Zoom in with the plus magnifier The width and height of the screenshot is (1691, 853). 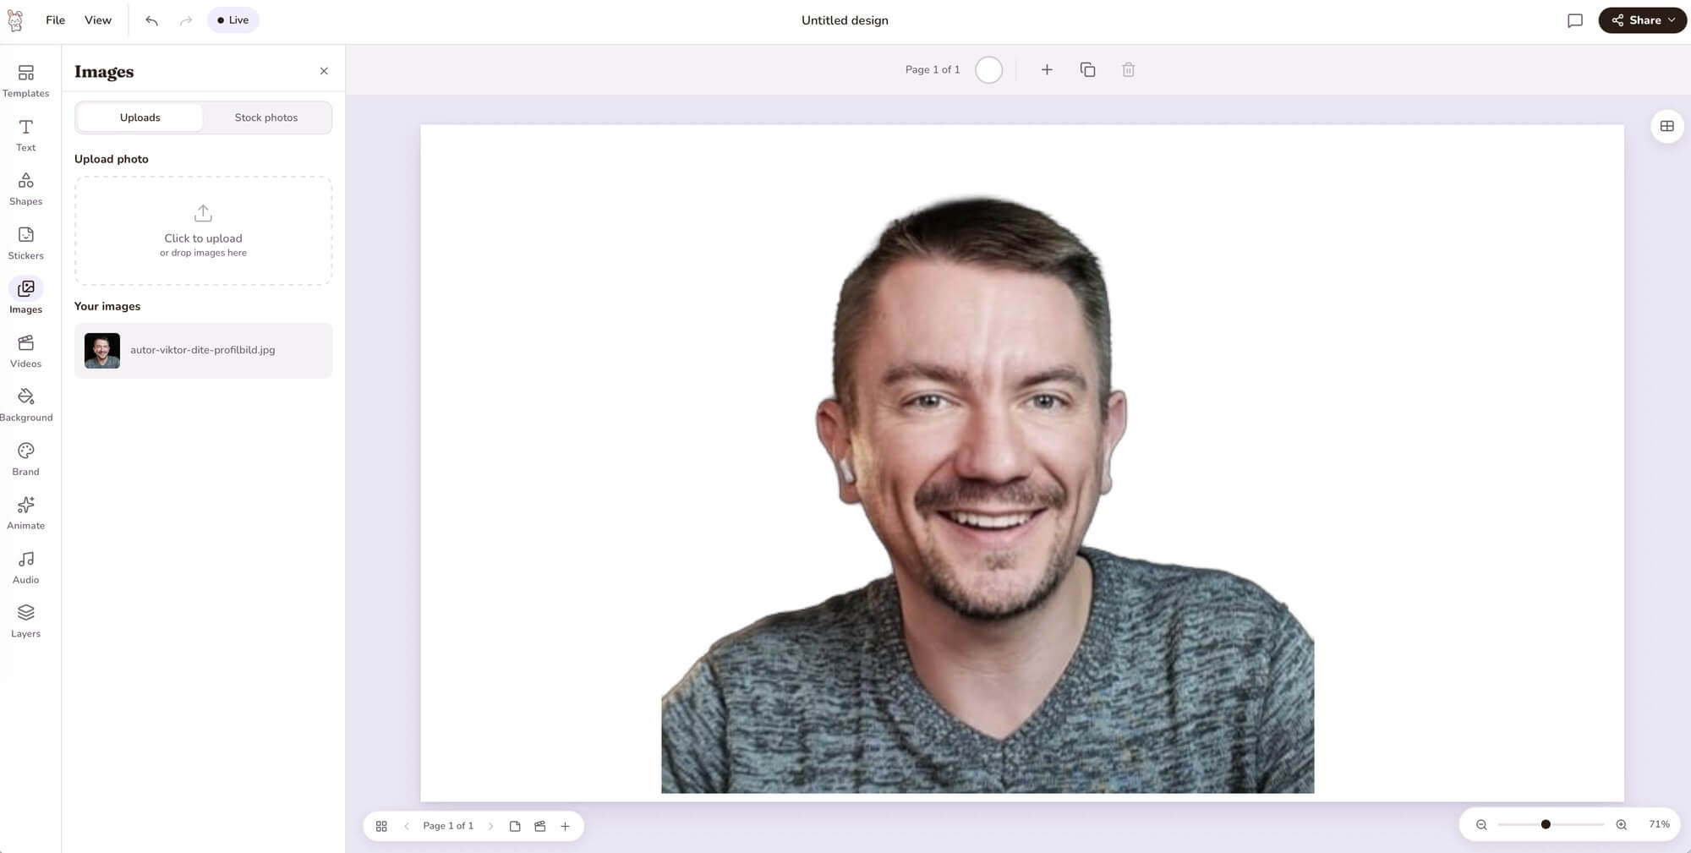point(1621,824)
